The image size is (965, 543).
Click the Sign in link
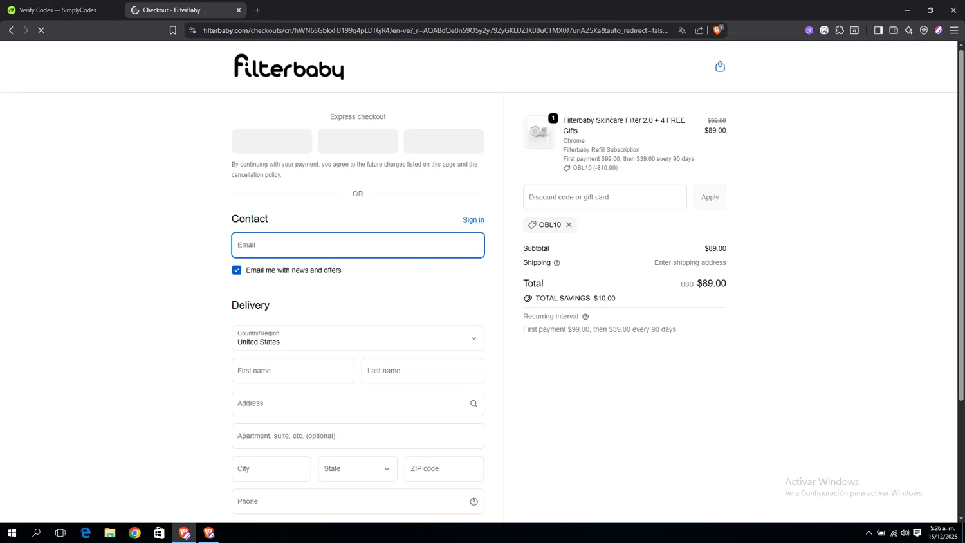[473, 220]
